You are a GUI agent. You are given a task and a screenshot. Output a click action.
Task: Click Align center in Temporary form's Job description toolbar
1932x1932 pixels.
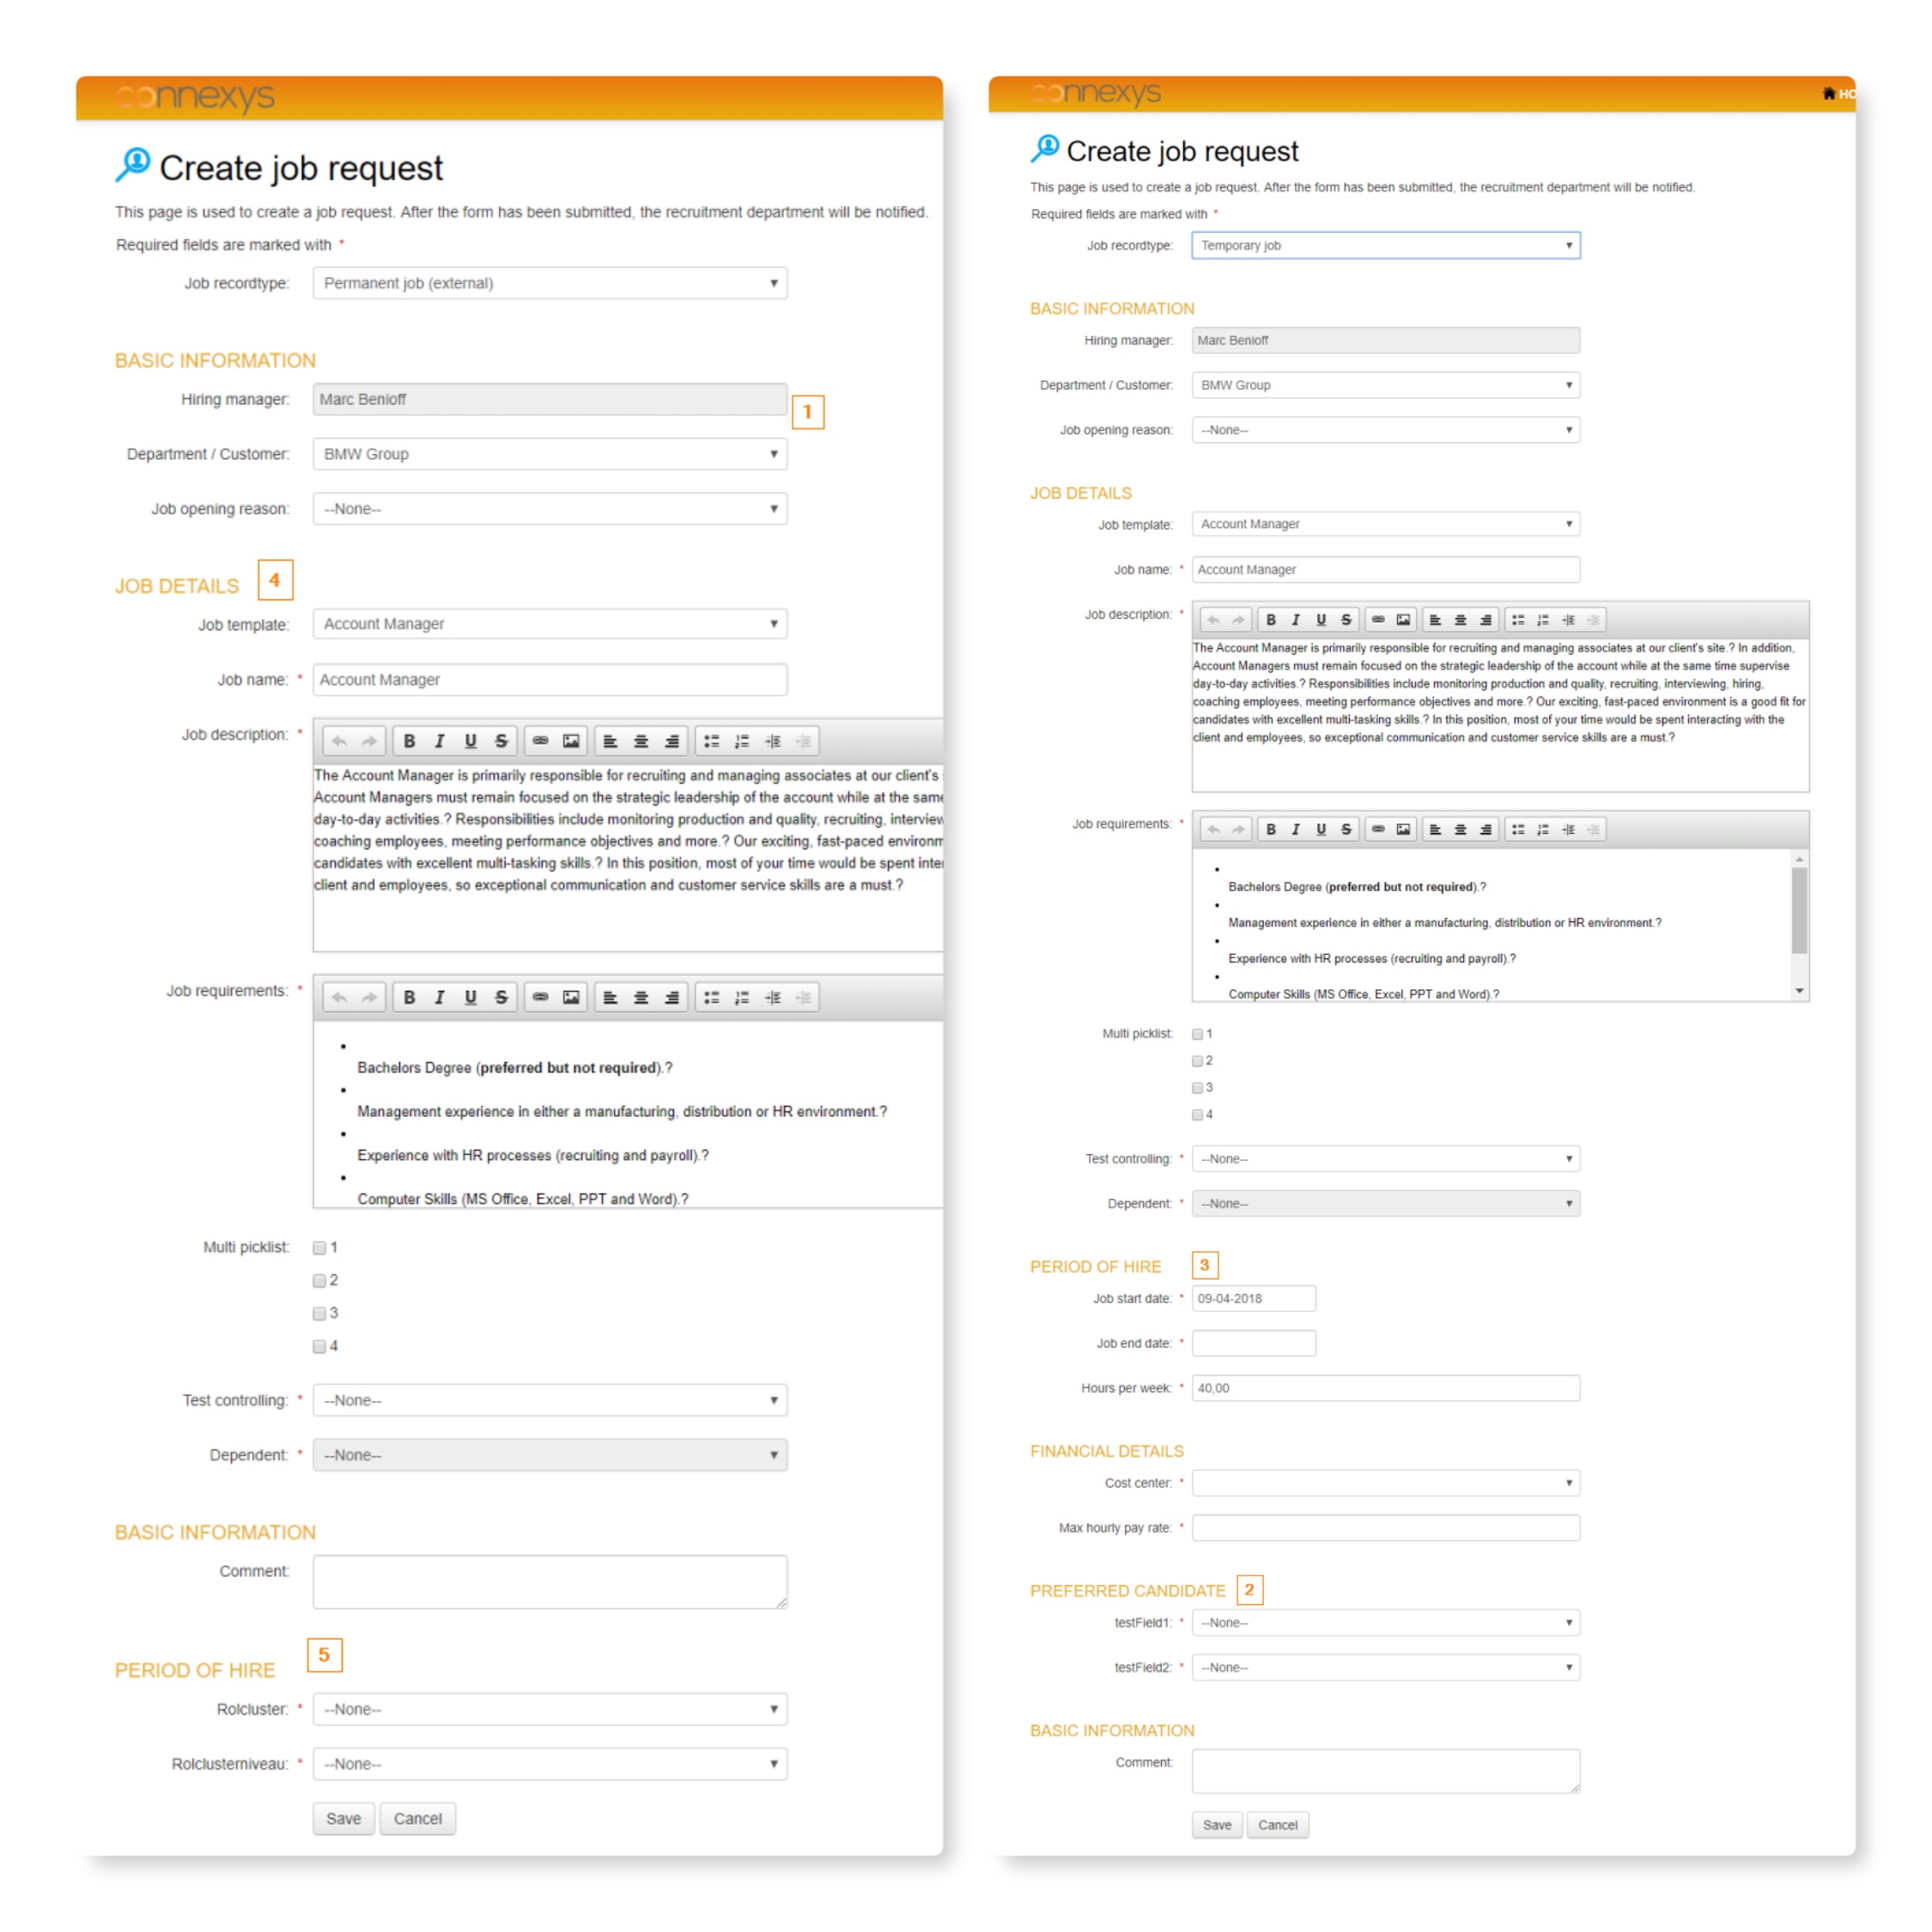(1460, 620)
